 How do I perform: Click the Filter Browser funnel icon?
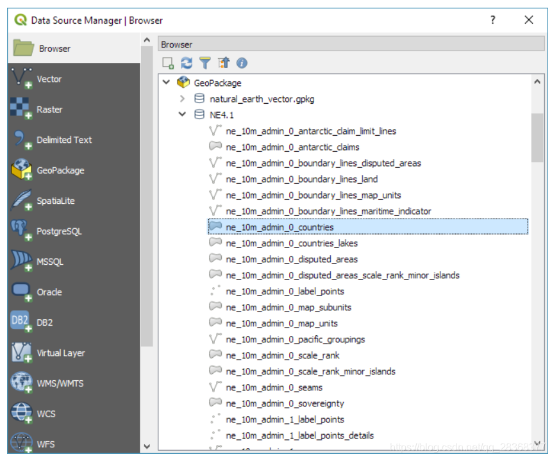pyautogui.click(x=205, y=63)
